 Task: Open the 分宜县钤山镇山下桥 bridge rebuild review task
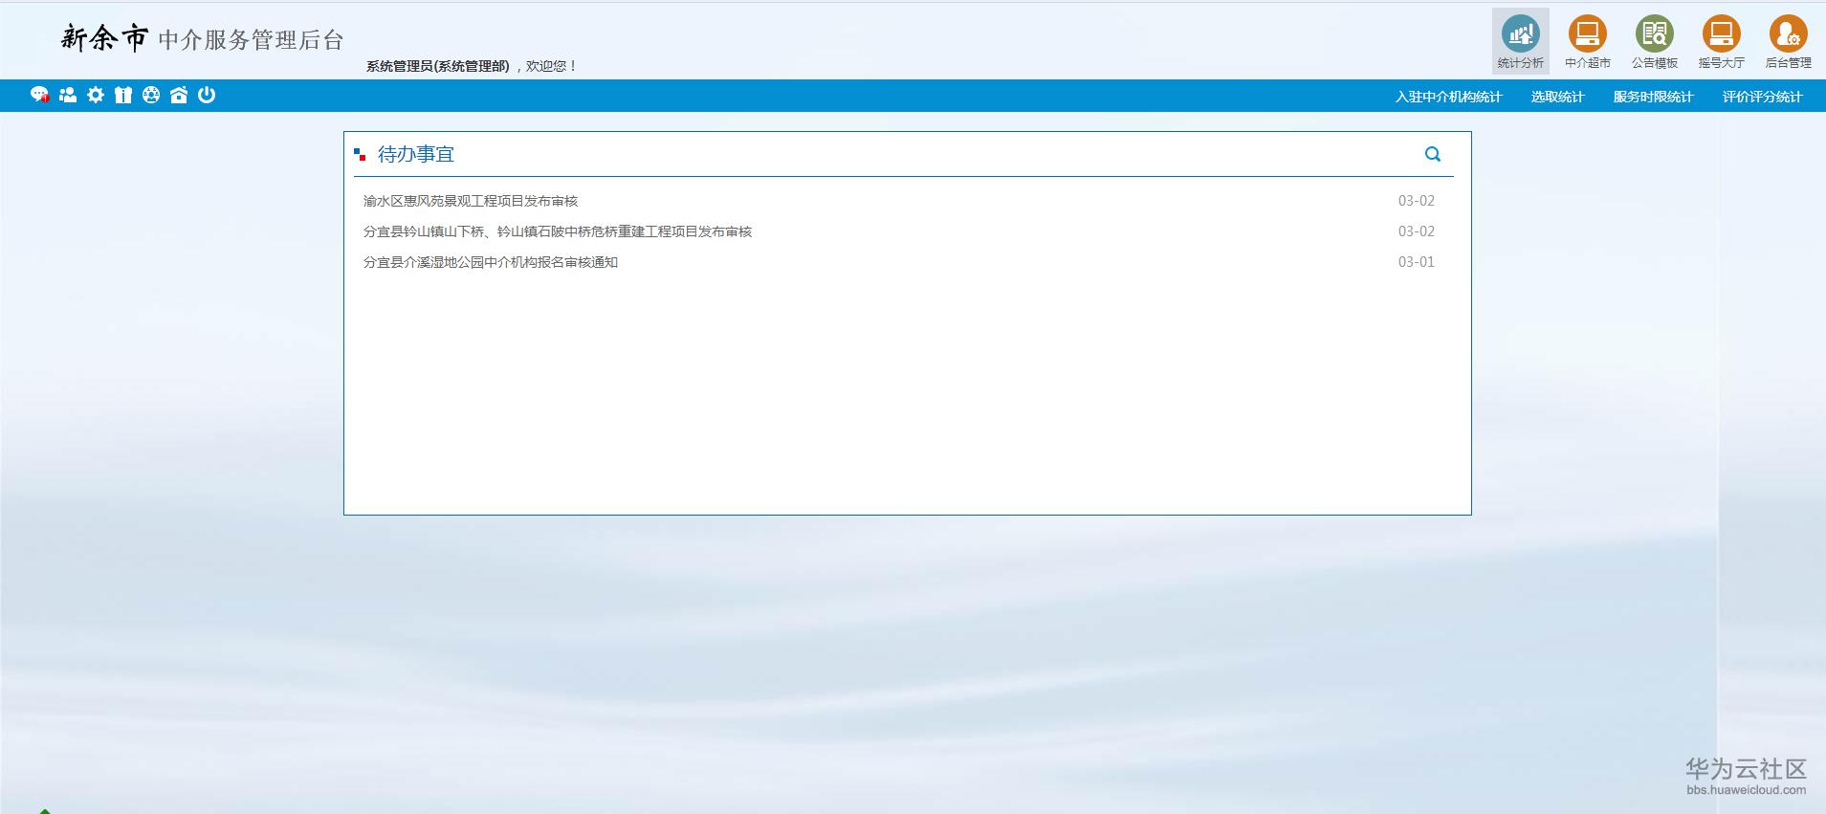click(558, 231)
